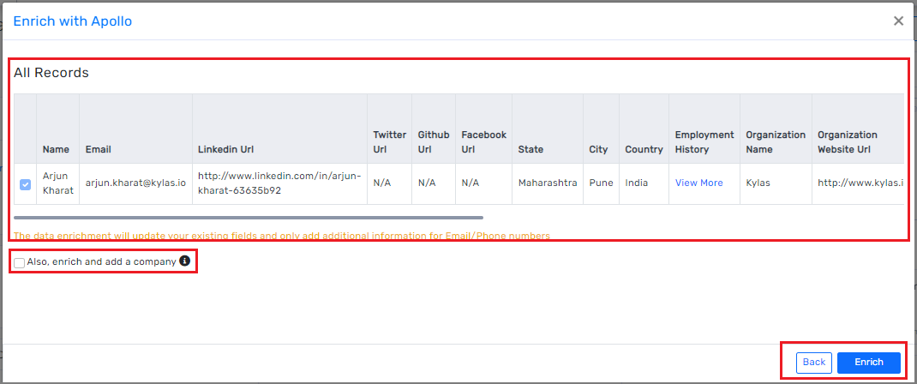Click the Name column header
This screenshot has height=384, width=917.
[58, 129]
